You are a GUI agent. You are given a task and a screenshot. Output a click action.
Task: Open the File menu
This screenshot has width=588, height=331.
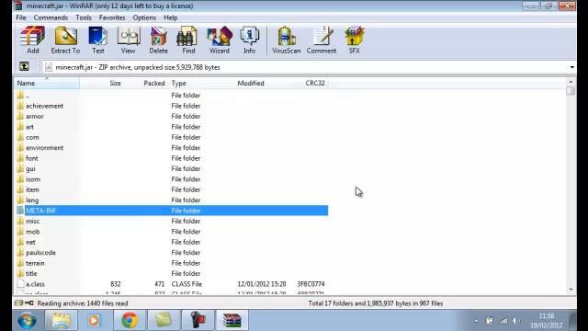pyautogui.click(x=21, y=17)
